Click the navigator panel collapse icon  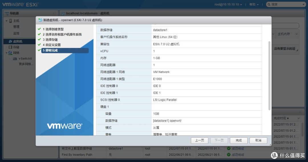click(x=54, y=13)
